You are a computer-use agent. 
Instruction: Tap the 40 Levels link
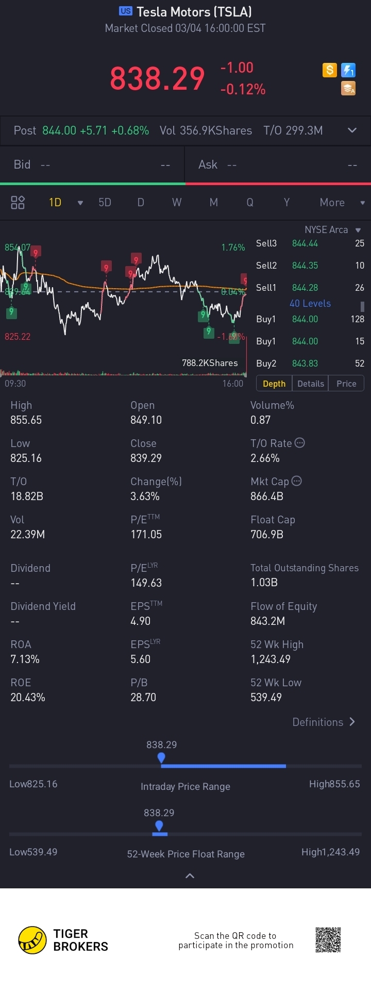pyautogui.click(x=310, y=303)
